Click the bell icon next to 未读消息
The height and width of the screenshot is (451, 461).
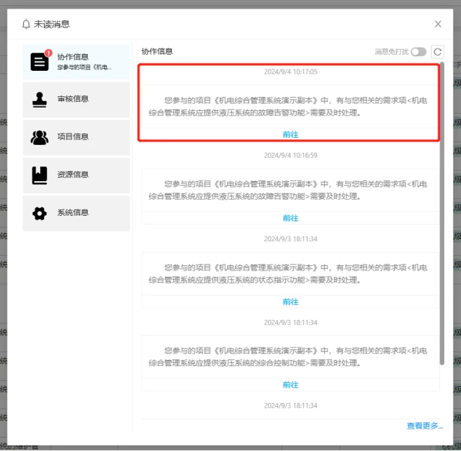26,24
